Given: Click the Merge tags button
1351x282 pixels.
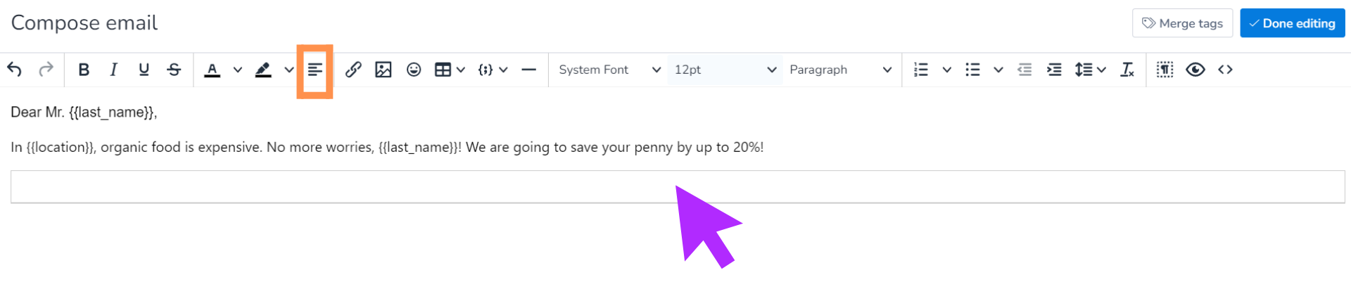Looking at the screenshot, I should point(1182,23).
